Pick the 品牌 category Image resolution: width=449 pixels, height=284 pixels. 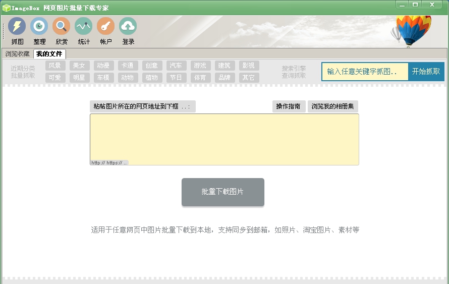(x=224, y=78)
